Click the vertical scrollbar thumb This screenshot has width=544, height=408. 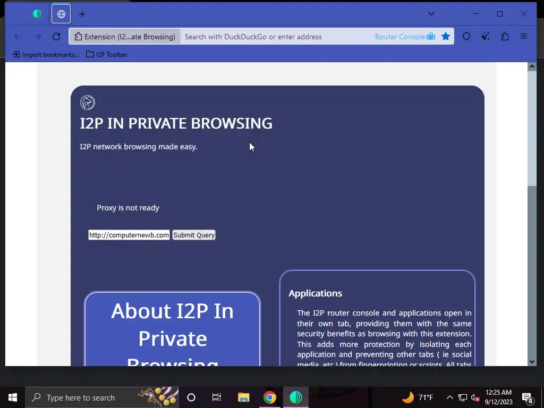[x=532, y=129]
